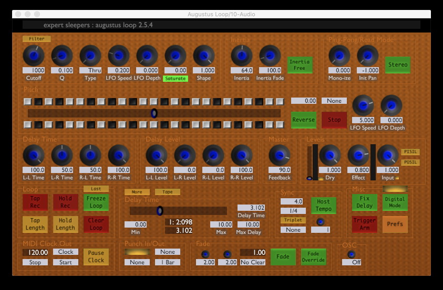Click the Init Pan knob

click(x=367, y=56)
